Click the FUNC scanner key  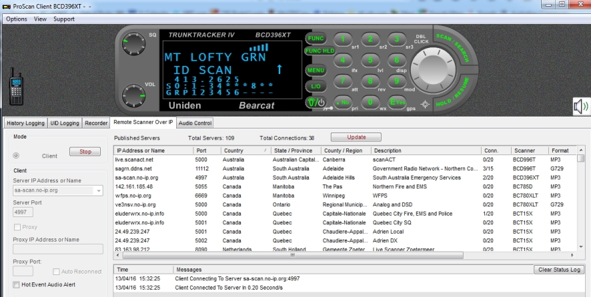click(316, 38)
